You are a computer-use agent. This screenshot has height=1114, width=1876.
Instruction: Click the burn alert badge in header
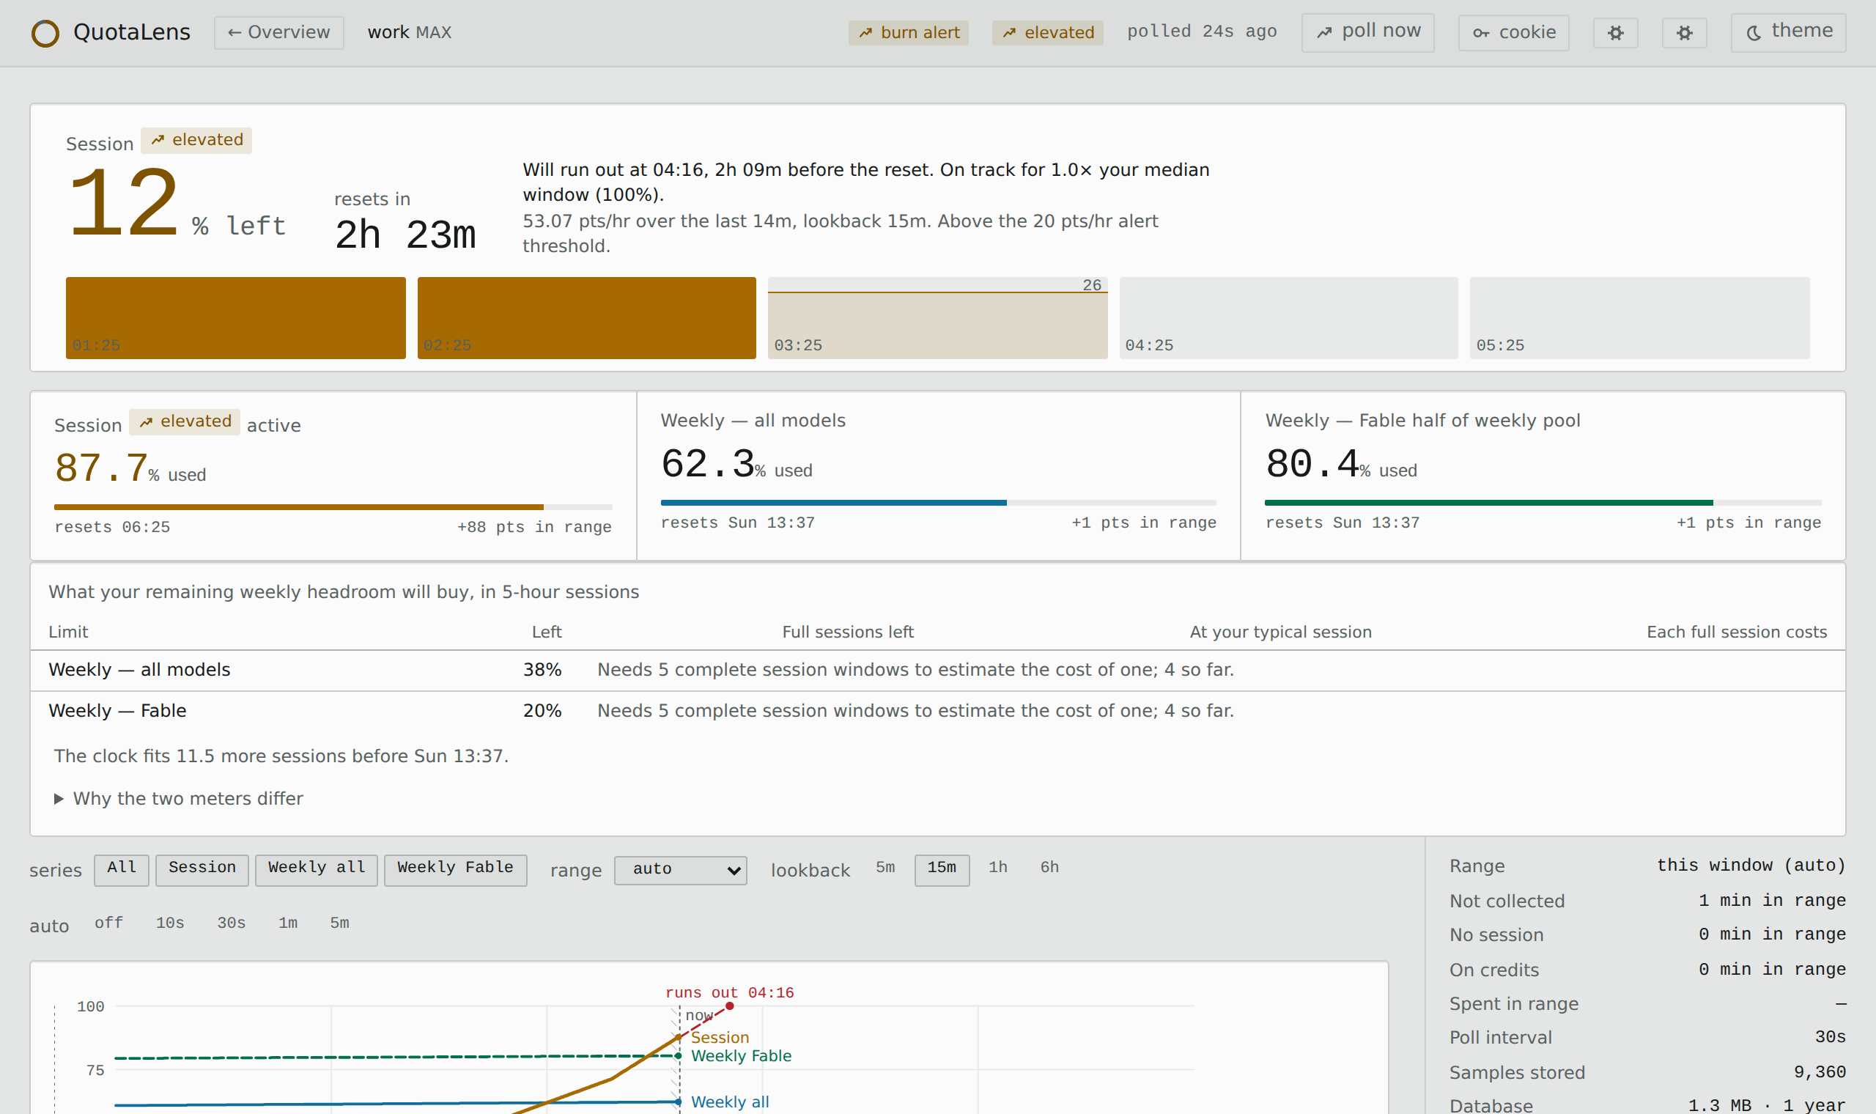pos(908,33)
